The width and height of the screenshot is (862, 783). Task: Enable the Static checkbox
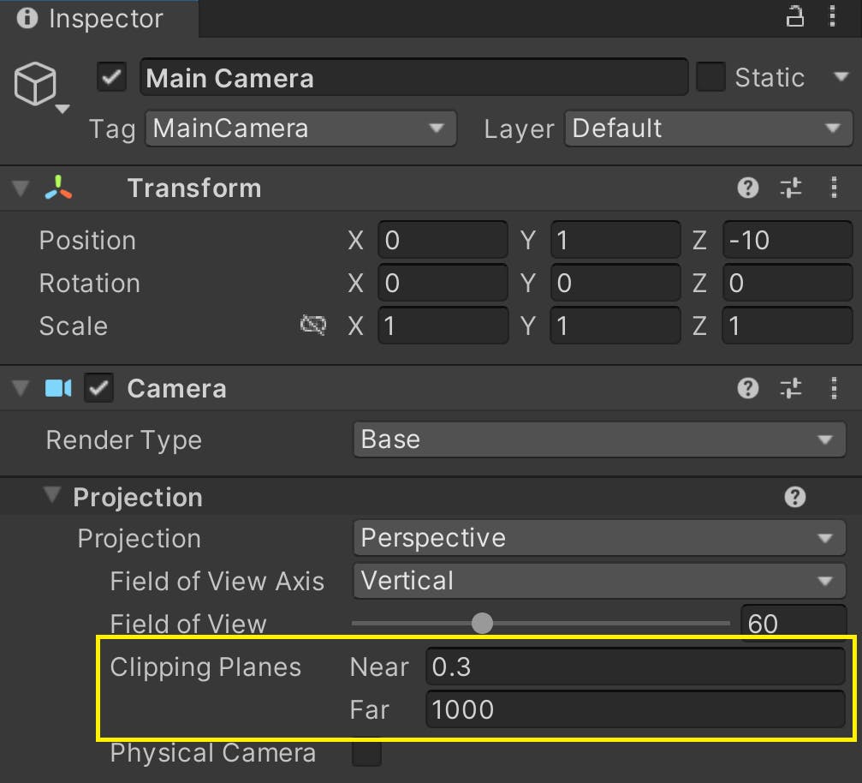pos(711,77)
